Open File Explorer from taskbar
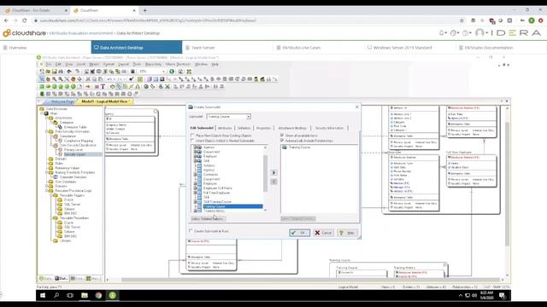 (x=85, y=296)
